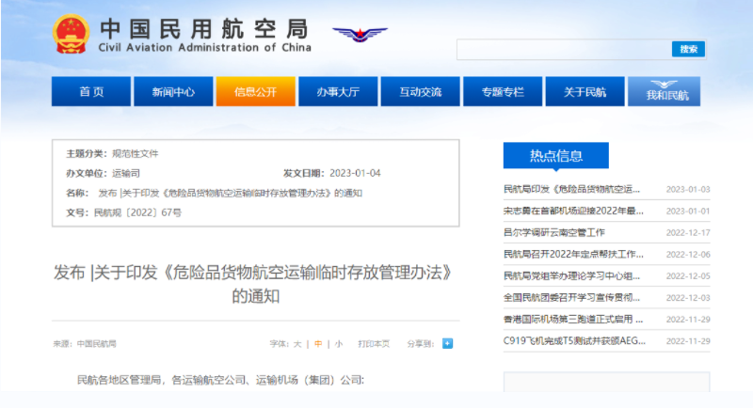The width and height of the screenshot is (753, 408).
Task: Click the 规范性文件 category text
Action: (135, 153)
